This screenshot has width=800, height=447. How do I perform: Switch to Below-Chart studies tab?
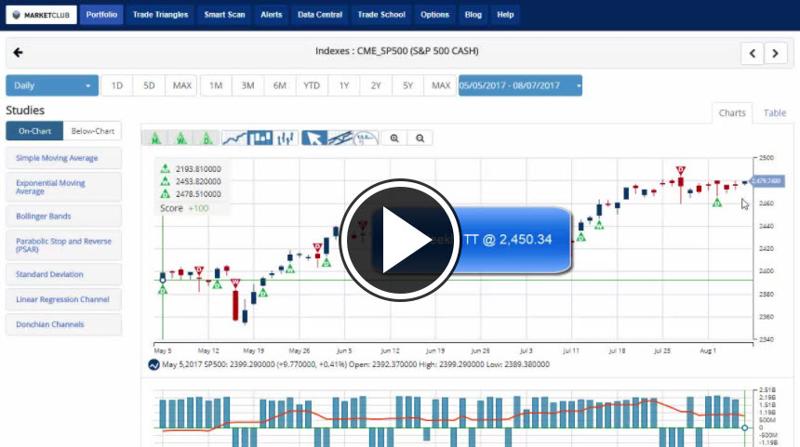pos(92,131)
